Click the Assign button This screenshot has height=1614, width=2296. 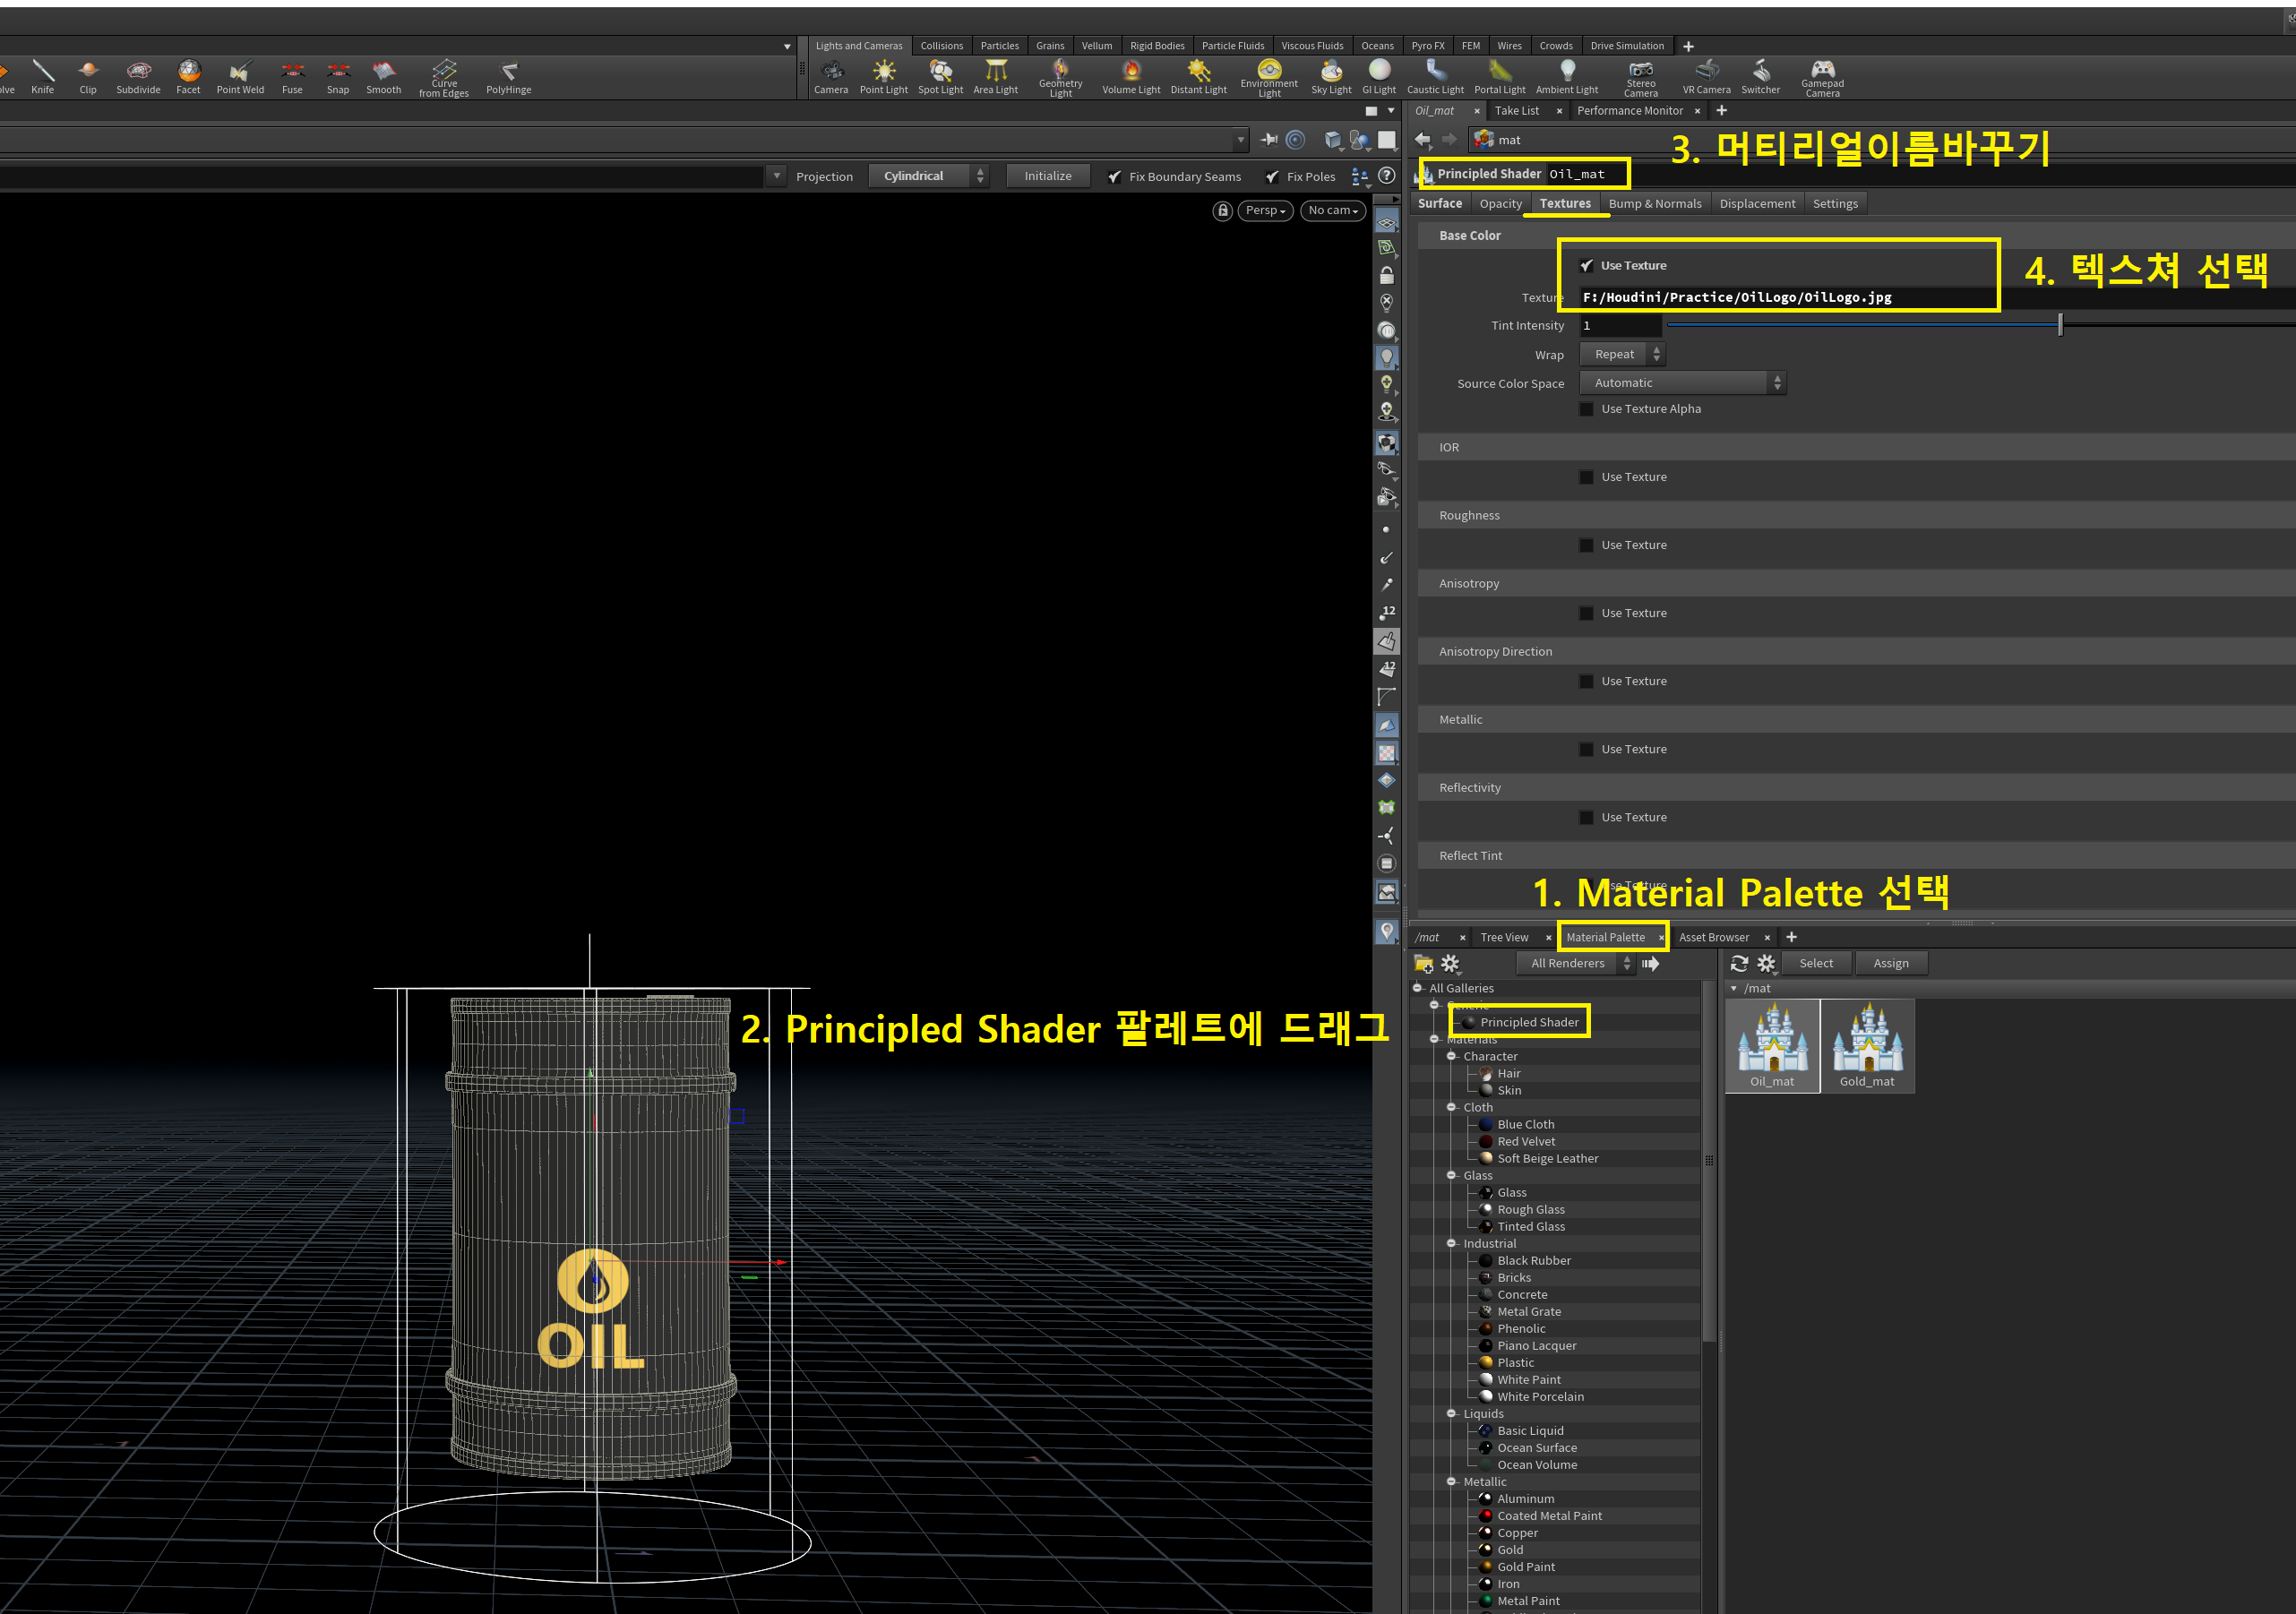pos(1890,963)
